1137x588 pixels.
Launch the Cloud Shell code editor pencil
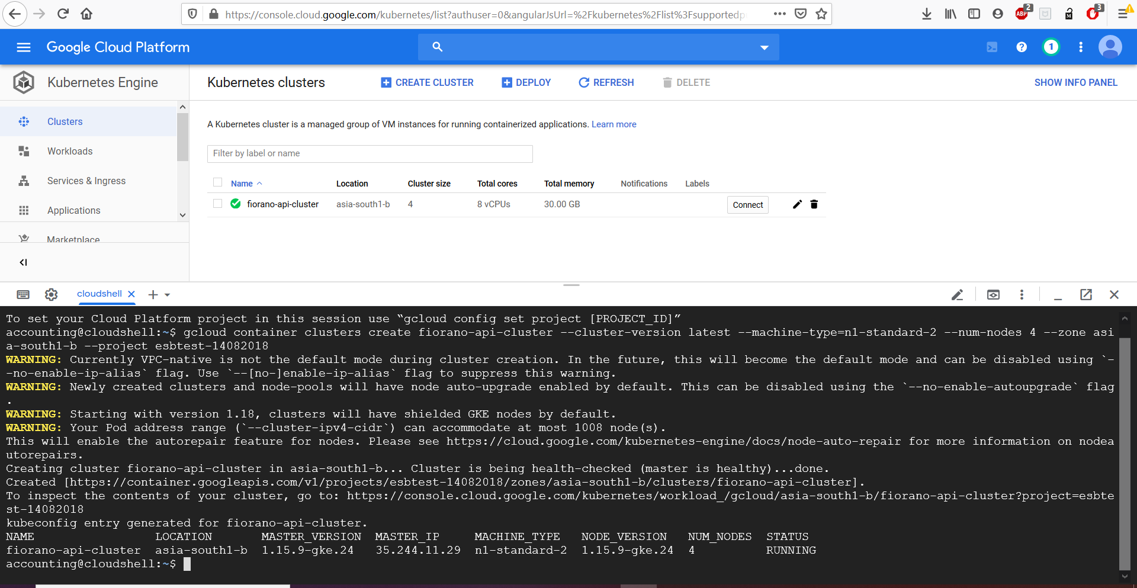point(957,294)
